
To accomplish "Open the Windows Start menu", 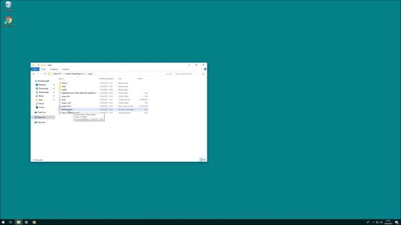I will tap(3, 222).
